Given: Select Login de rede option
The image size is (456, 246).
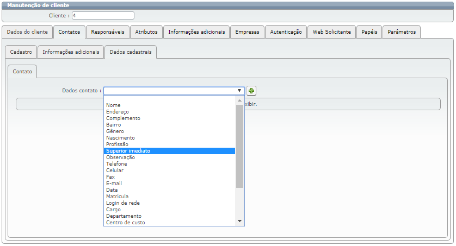Looking at the screenshot, I should tap(169, 203).
